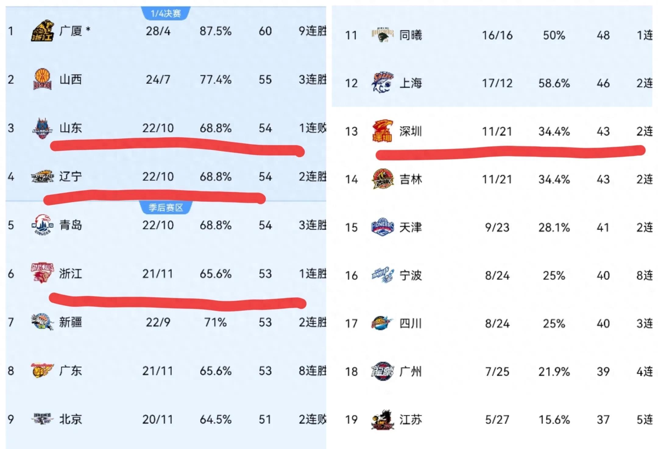Click the 山西 team logo

tap(42, 79)
